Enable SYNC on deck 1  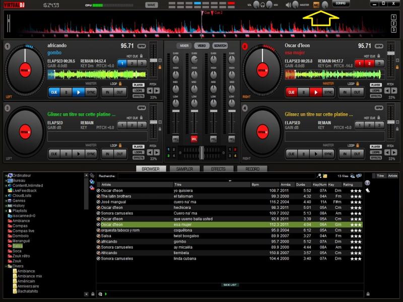point(91,92)
